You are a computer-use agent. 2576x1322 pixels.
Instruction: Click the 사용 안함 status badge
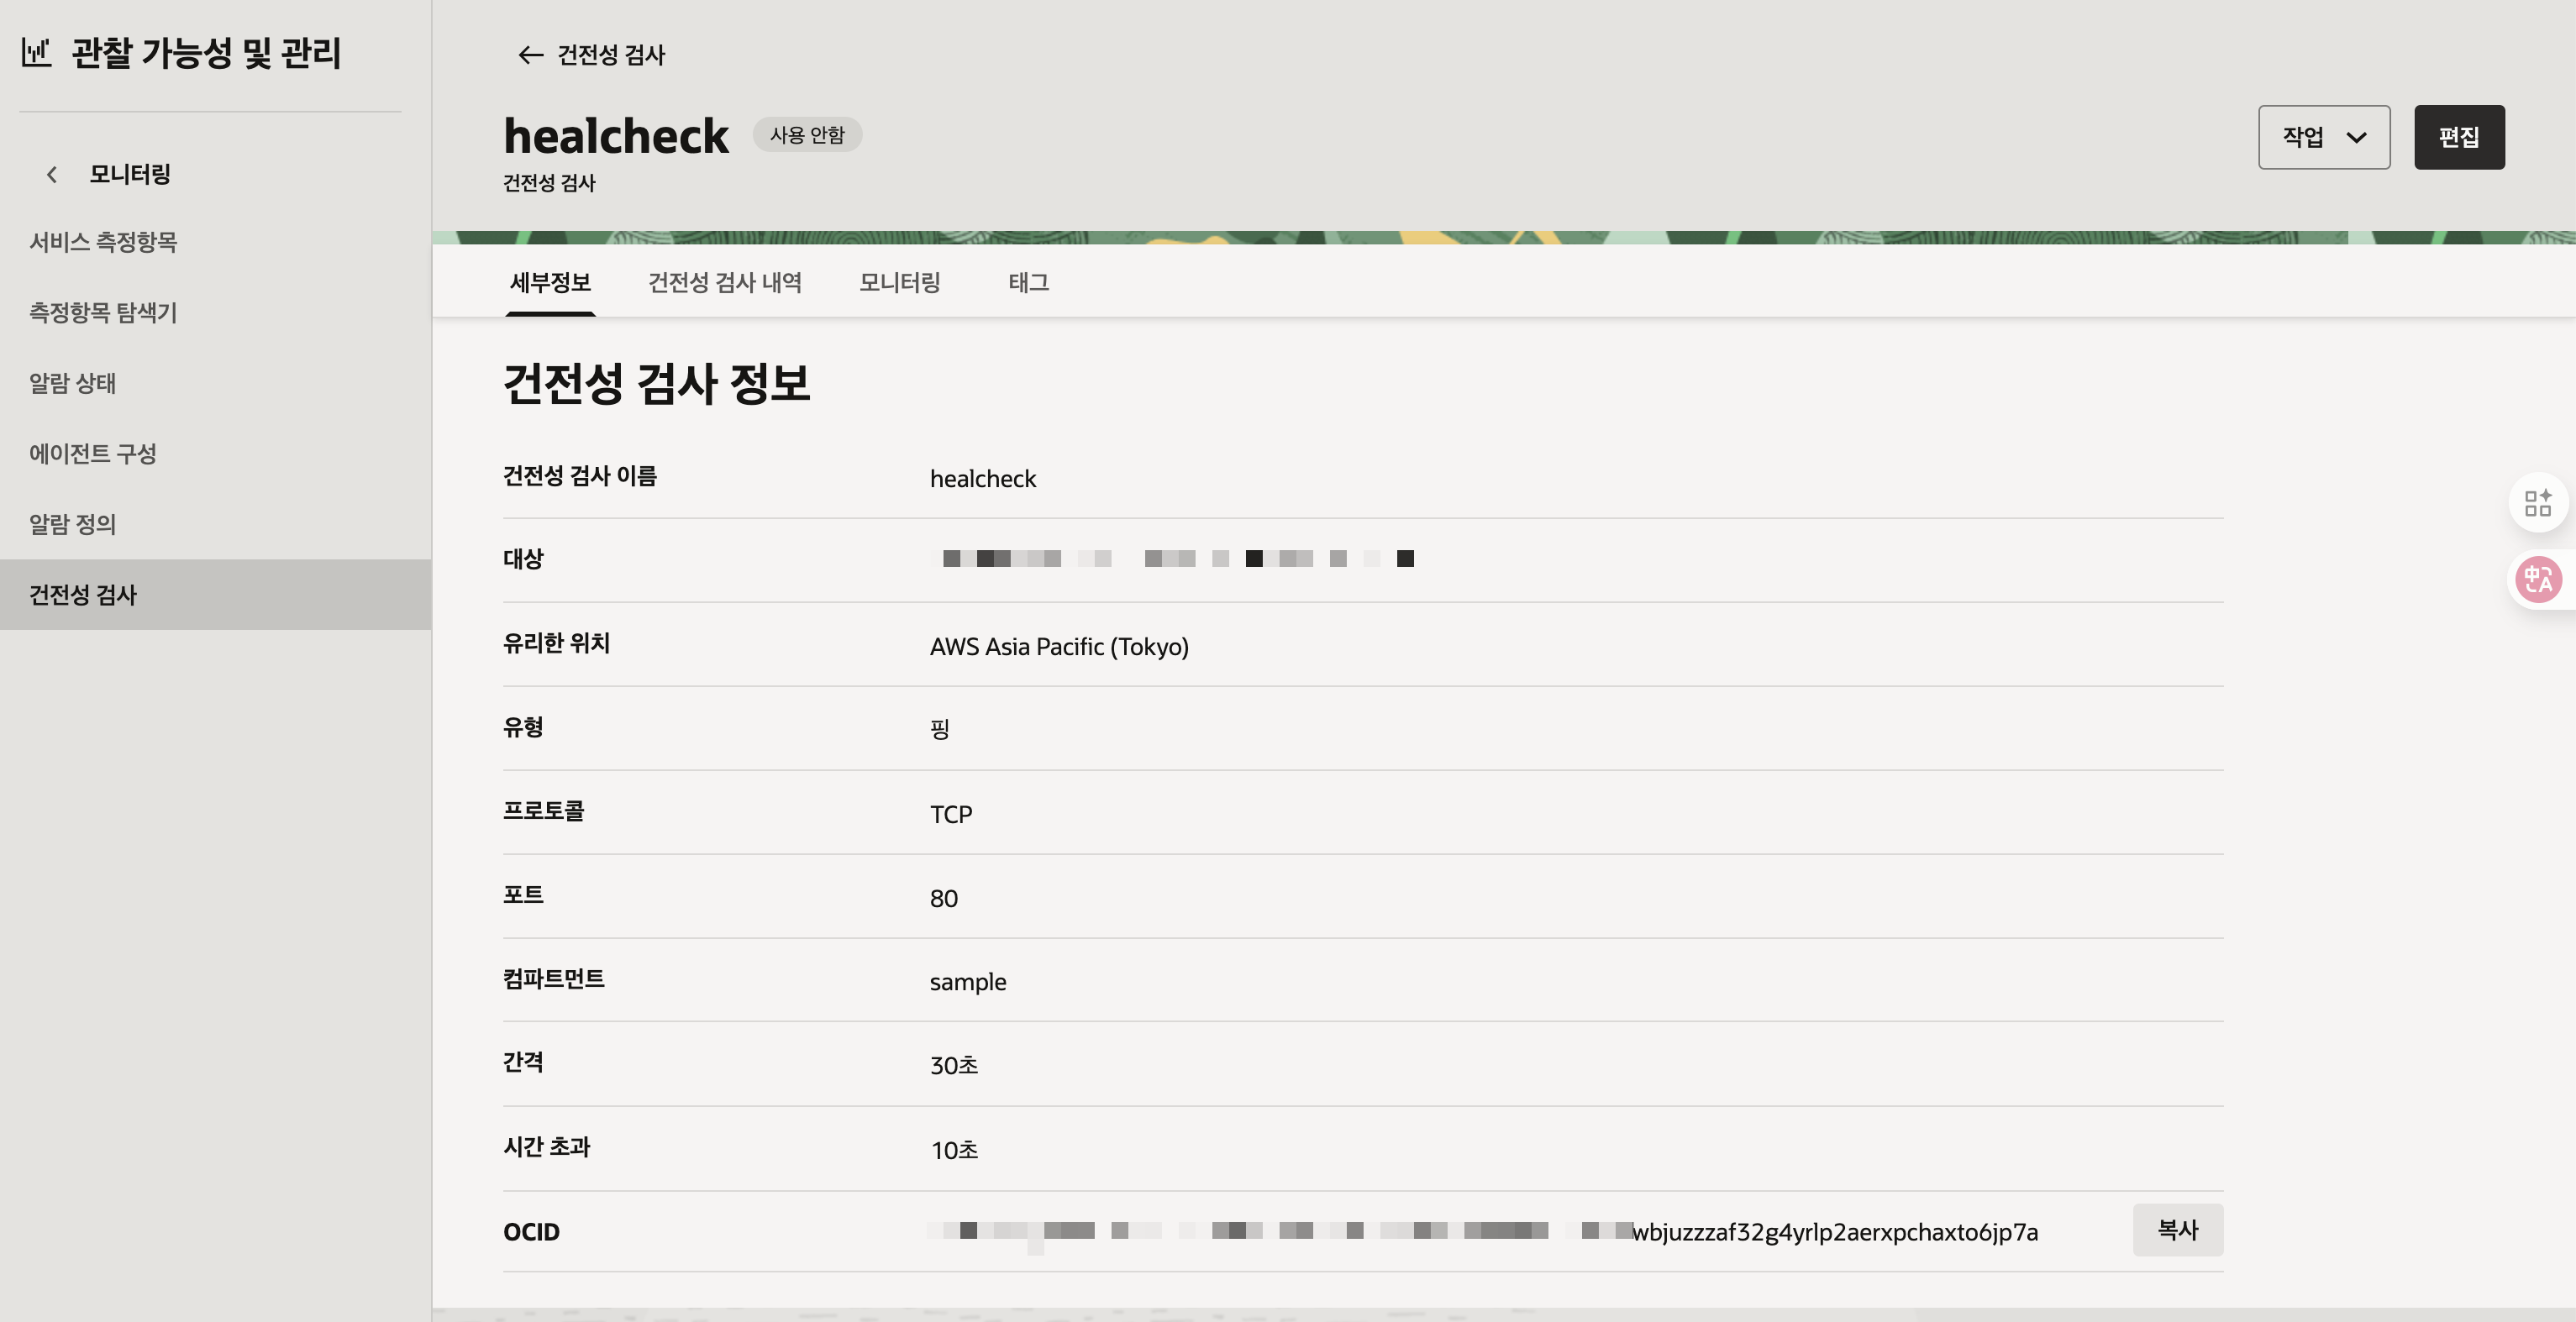[x=806, y=135]
